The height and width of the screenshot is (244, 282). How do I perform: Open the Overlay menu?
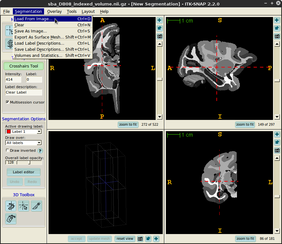click(54, 12)
